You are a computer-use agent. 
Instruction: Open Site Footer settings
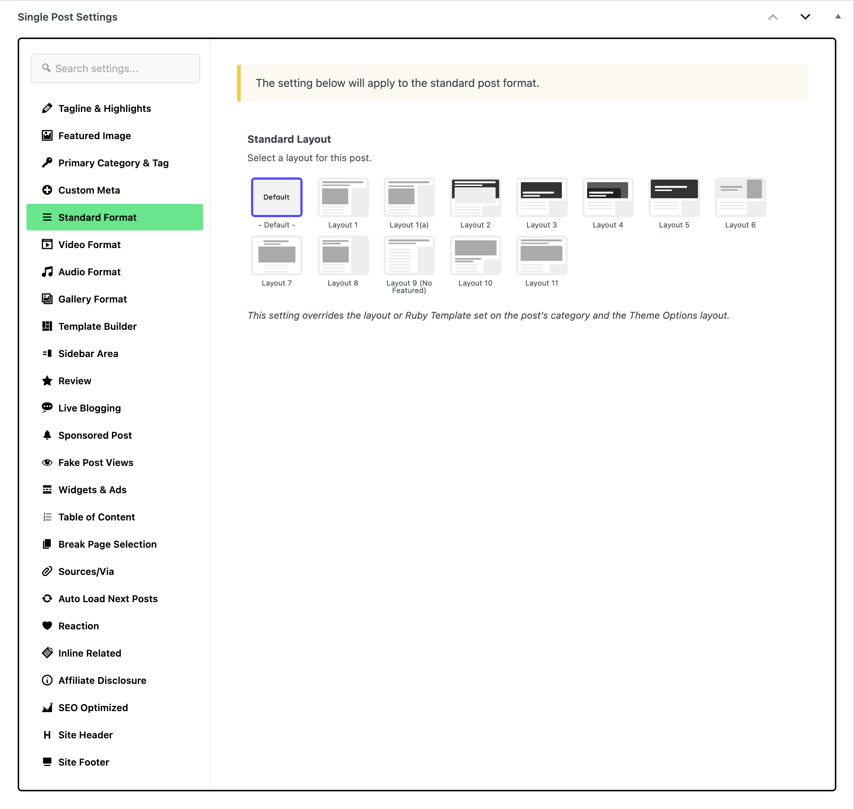115,762
